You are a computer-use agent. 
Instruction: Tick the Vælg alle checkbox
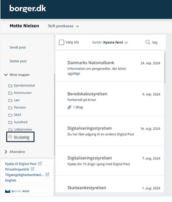point(61,42)
